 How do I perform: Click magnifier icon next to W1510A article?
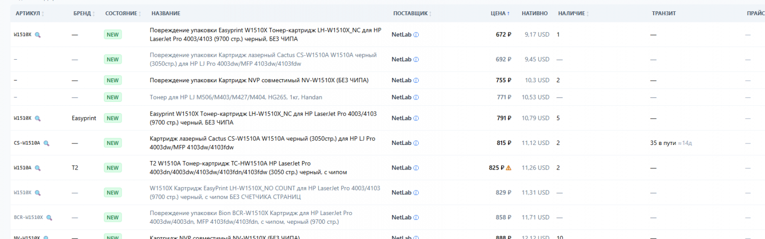pos(37,168)
